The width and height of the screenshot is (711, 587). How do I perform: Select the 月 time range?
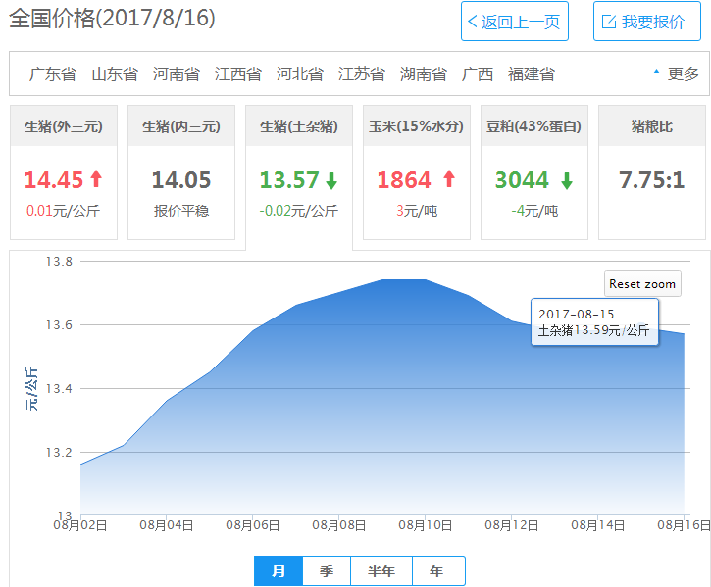click(x=279, y=571)
